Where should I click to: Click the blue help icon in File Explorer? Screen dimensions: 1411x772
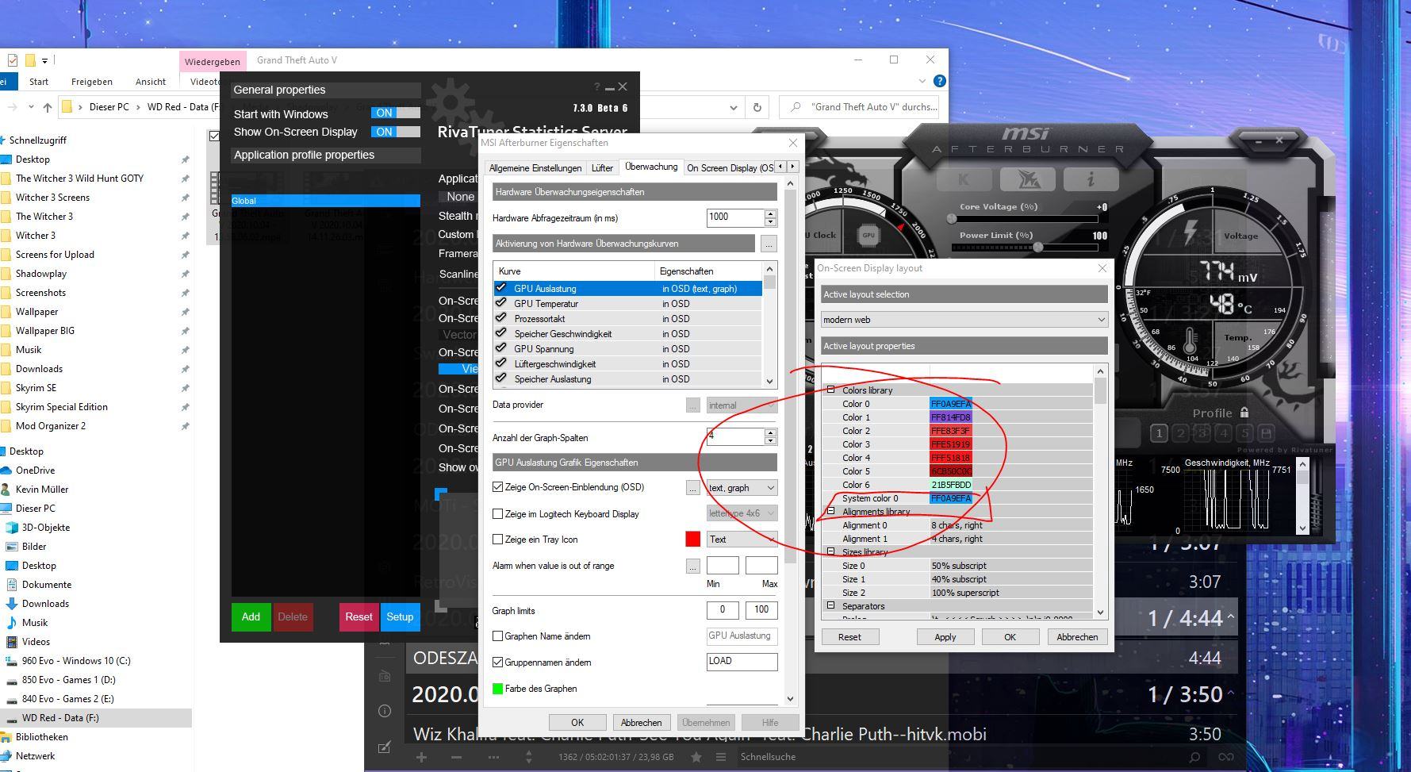[940, 81]
